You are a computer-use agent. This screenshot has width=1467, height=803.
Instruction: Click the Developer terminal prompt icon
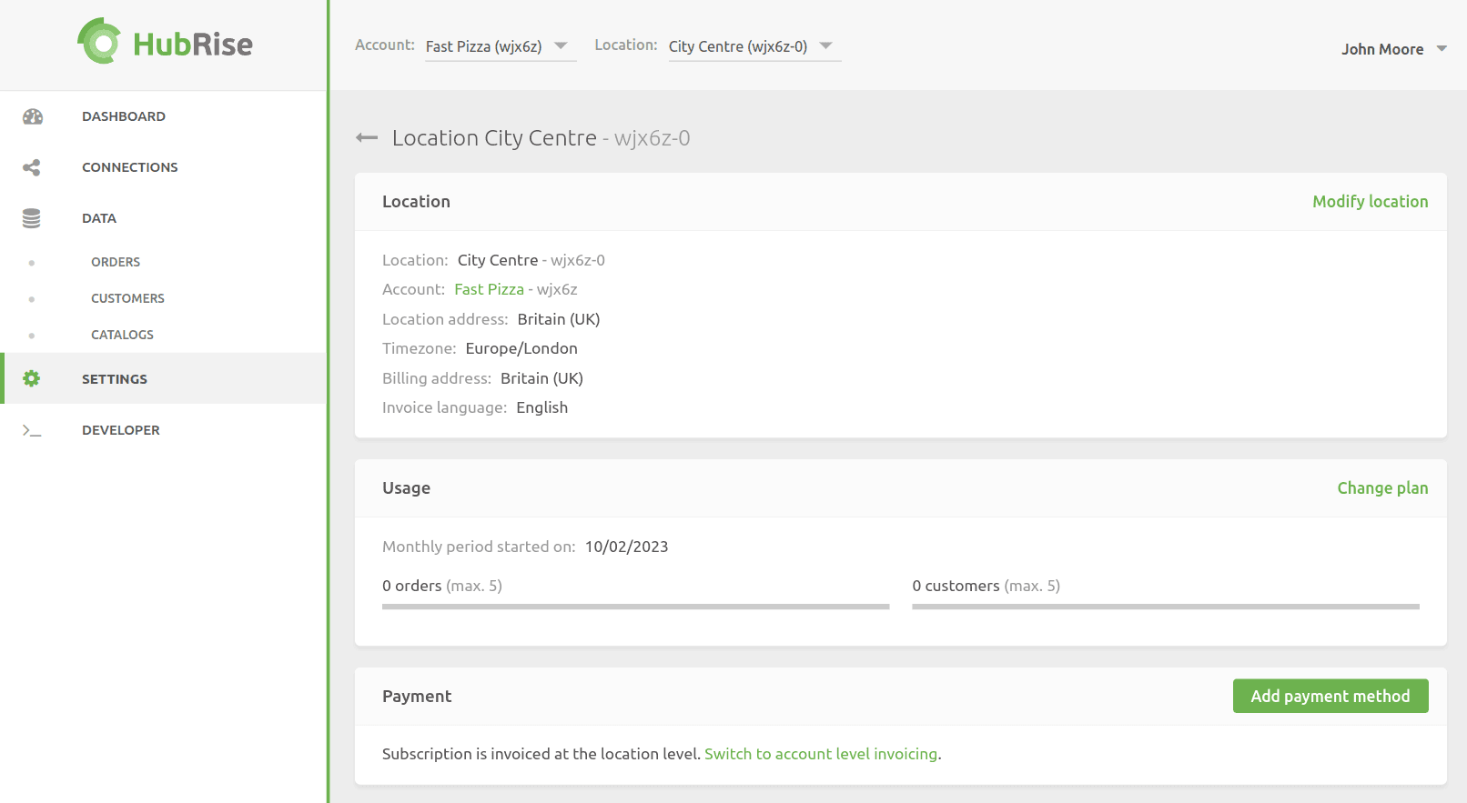(x=32, y=430)
